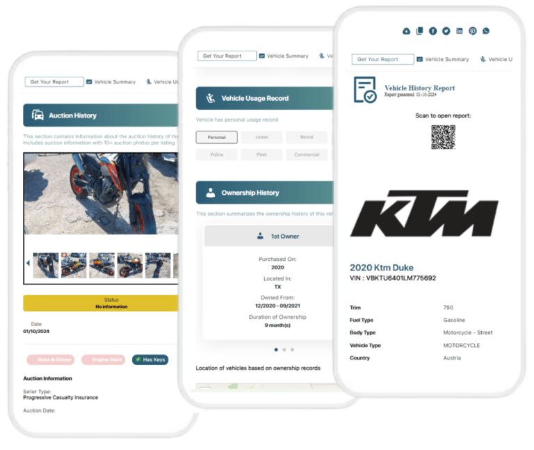Select the Personal usage type

pyautogui.click(x=216, y=137)
